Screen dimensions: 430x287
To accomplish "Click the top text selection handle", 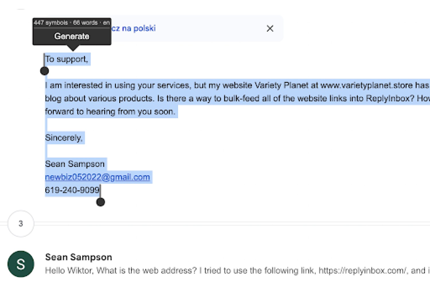I will (44, 71).
